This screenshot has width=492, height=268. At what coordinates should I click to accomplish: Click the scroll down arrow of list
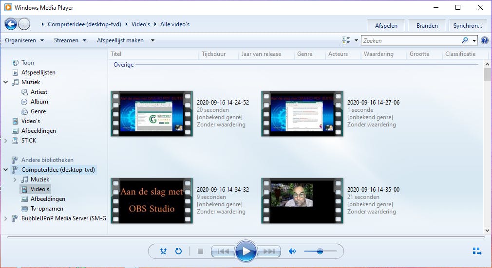[x=487, y=231]
